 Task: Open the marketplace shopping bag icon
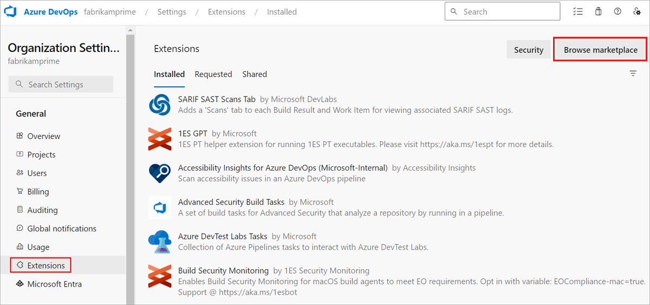coord(598,11)
